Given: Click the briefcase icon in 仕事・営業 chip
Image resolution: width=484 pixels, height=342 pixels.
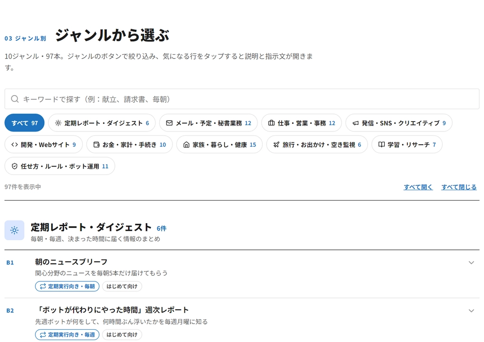Looking at the screenshot, I should [x=271, y=123].
